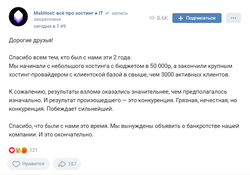Click the angry face reaction emoji
This screenshot has height=175, width=250.
point(24,150)
